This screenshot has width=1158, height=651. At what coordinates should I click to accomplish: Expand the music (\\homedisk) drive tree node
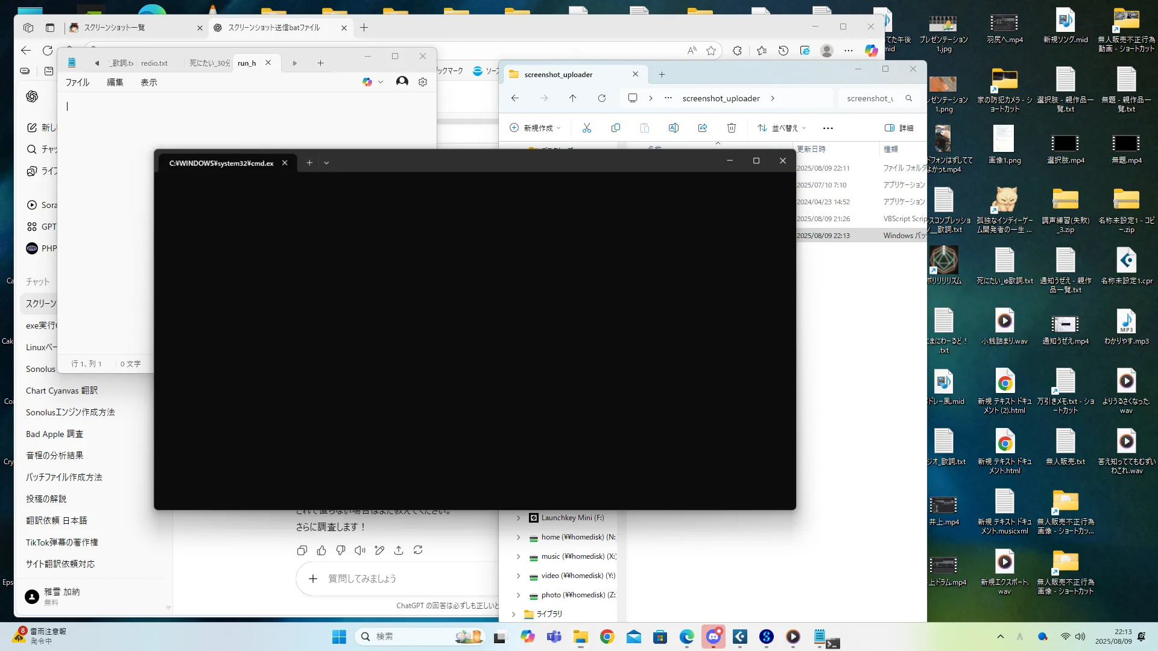pos(518,556)
